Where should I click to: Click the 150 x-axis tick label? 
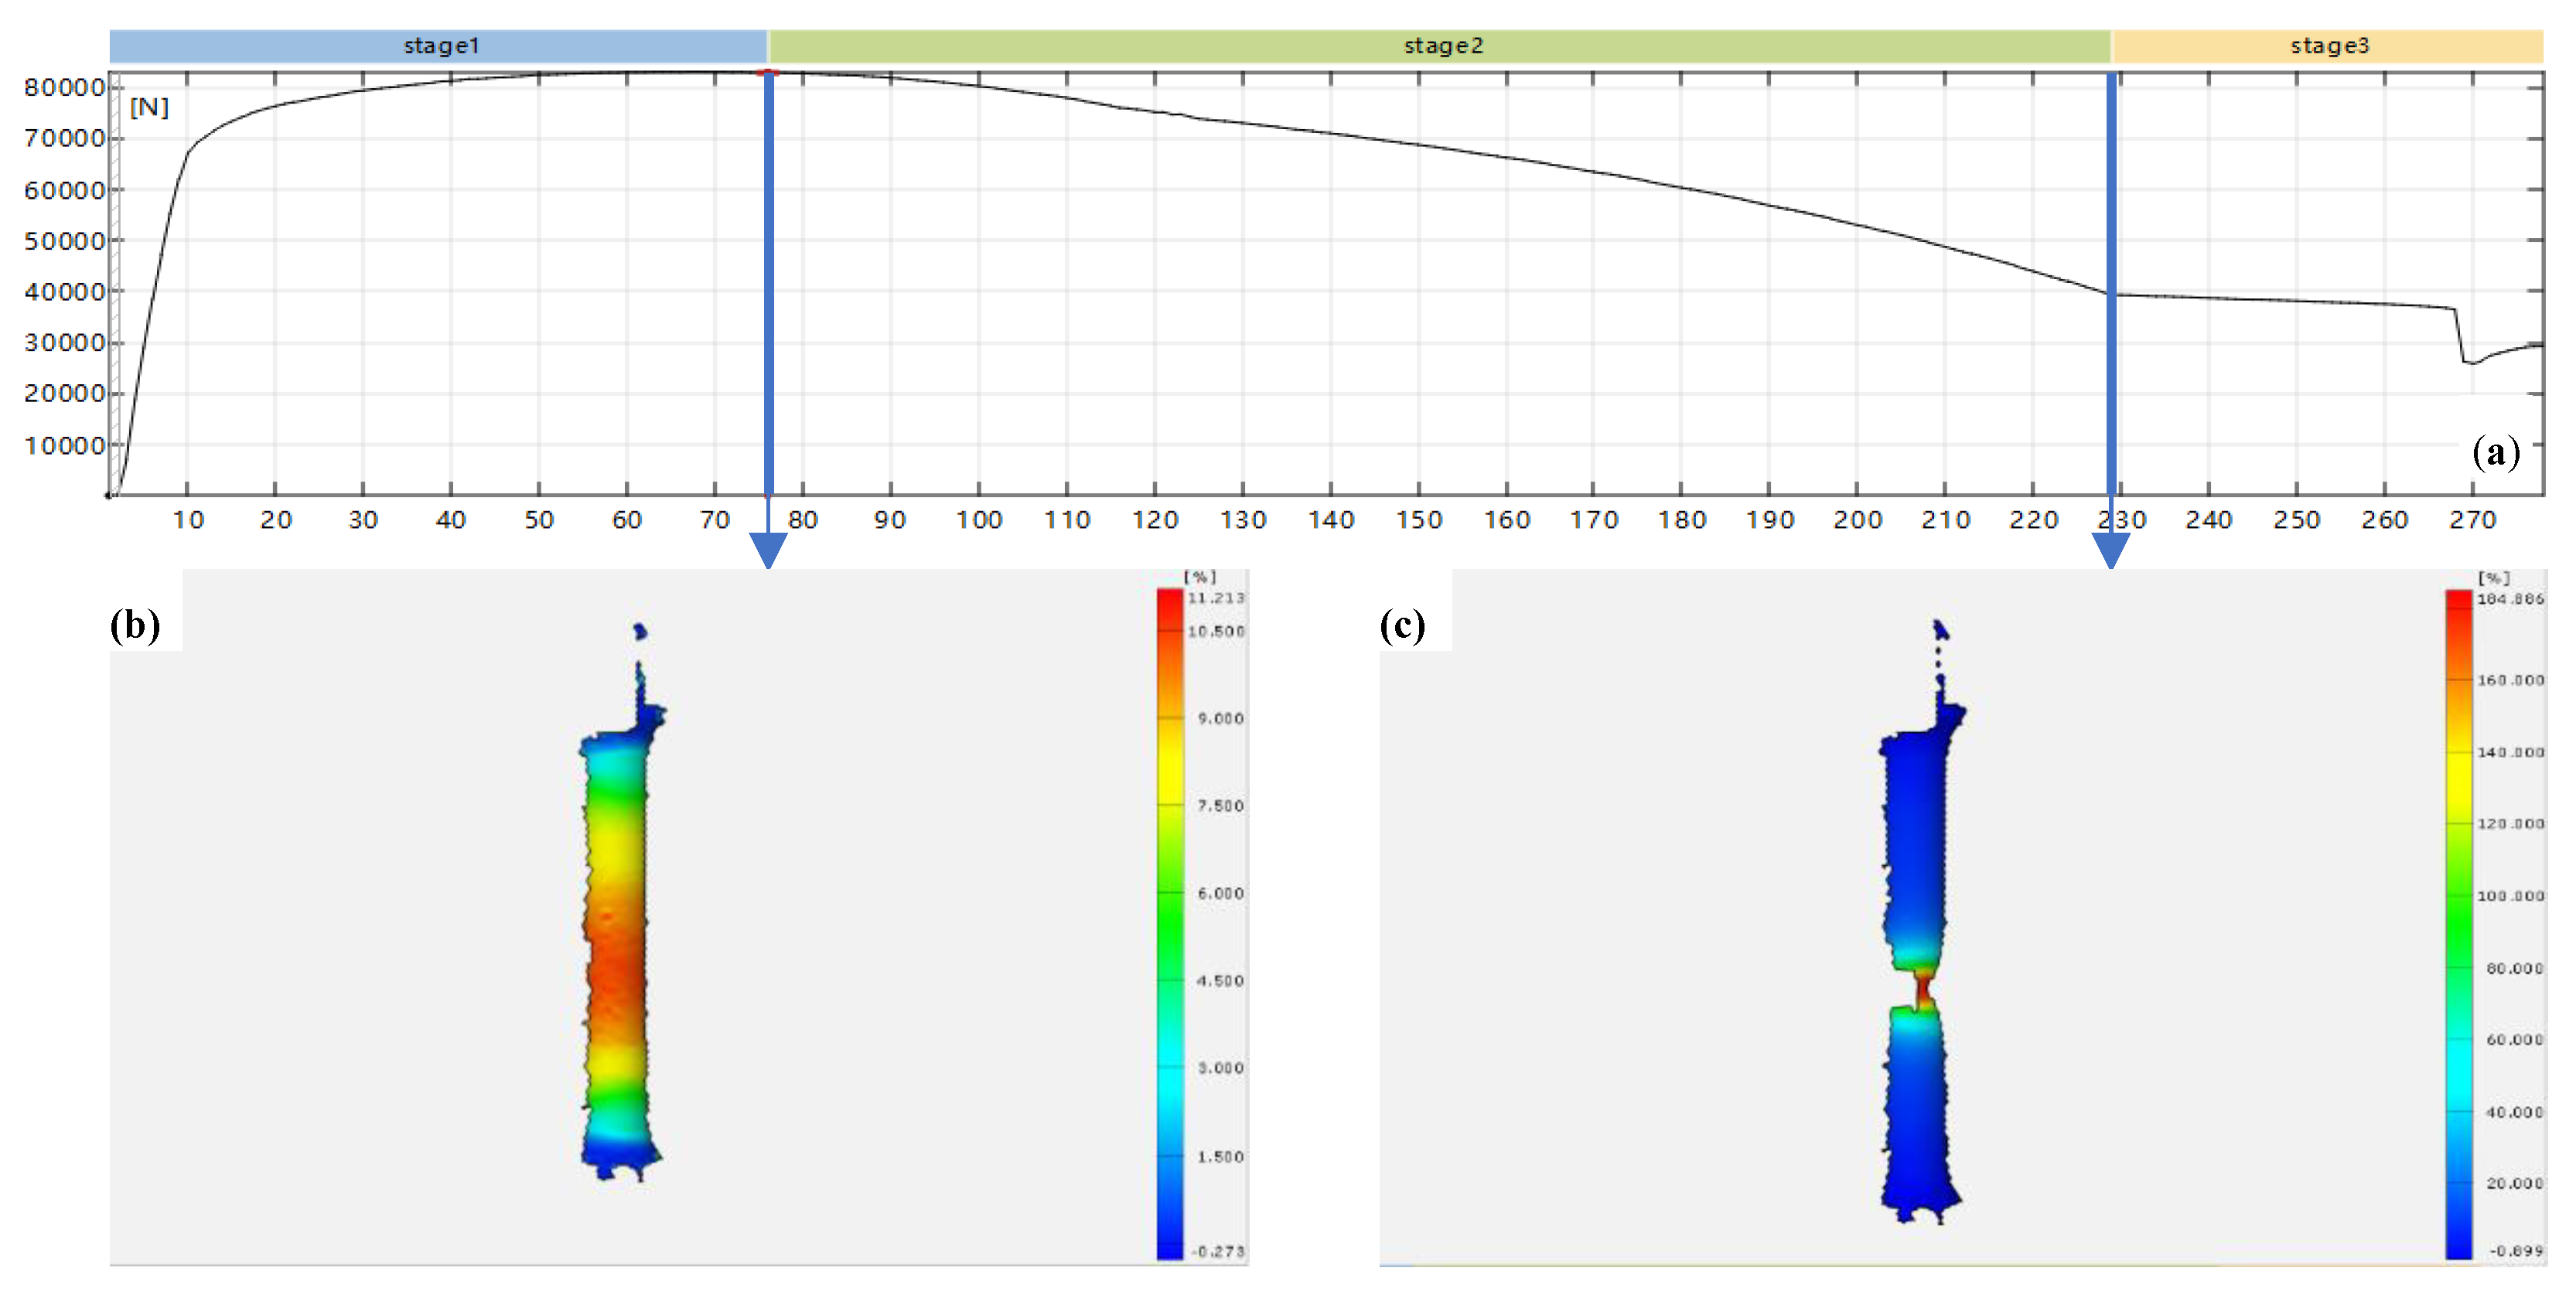click(x=1418, y=520)
